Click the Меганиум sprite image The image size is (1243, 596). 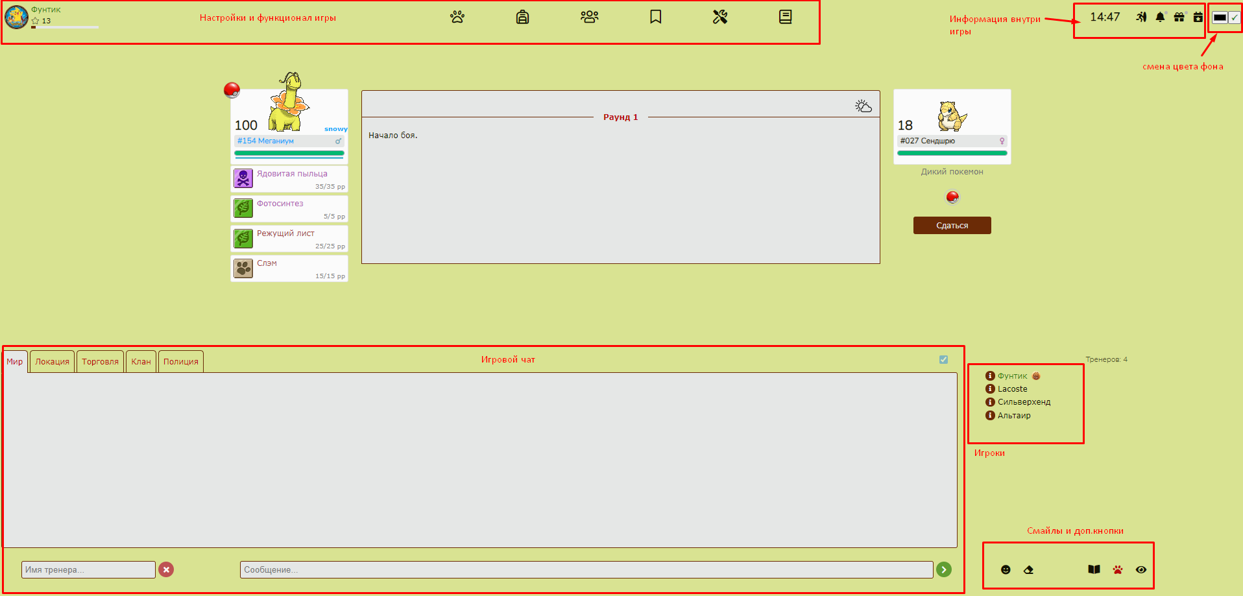[x=289, y=102]
